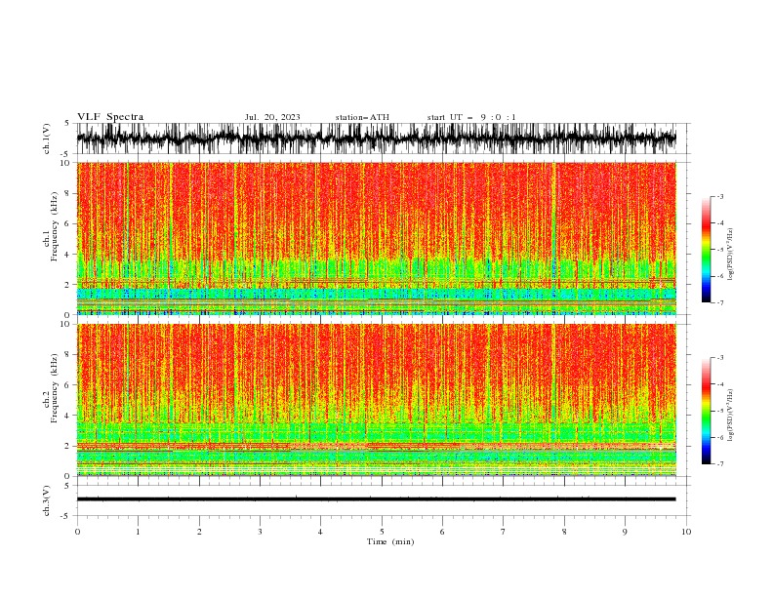Click the "2" tick on the time axis
773x597 pixels.
click(199, 532)
